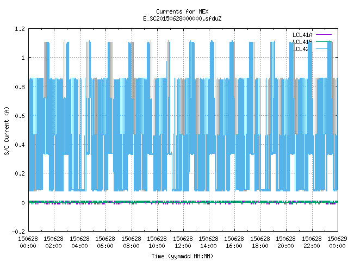Click the '20:00' time tick label
The height and width of the screenshot is (261, 348).
[285, 246]
